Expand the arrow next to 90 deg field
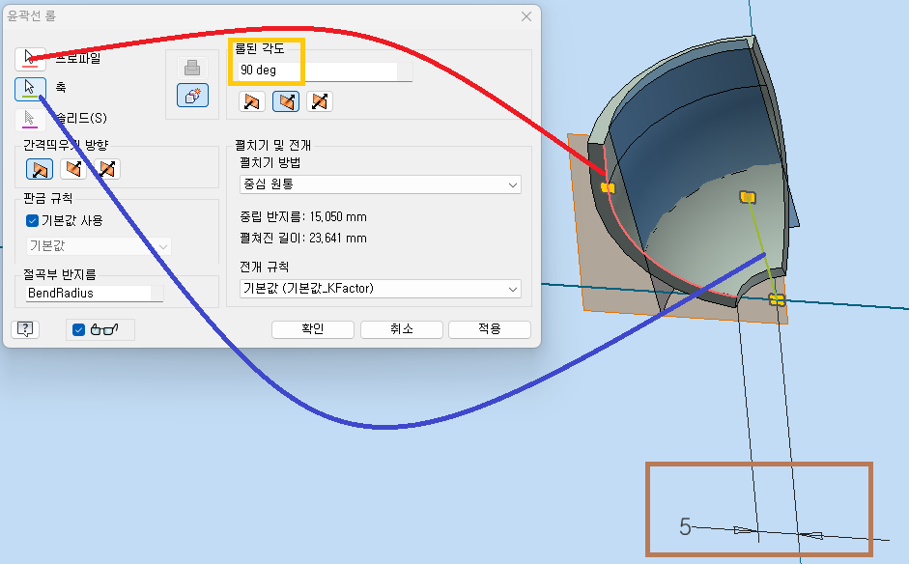The height and width of the screenshot is (564, 909). coord(405,72)
